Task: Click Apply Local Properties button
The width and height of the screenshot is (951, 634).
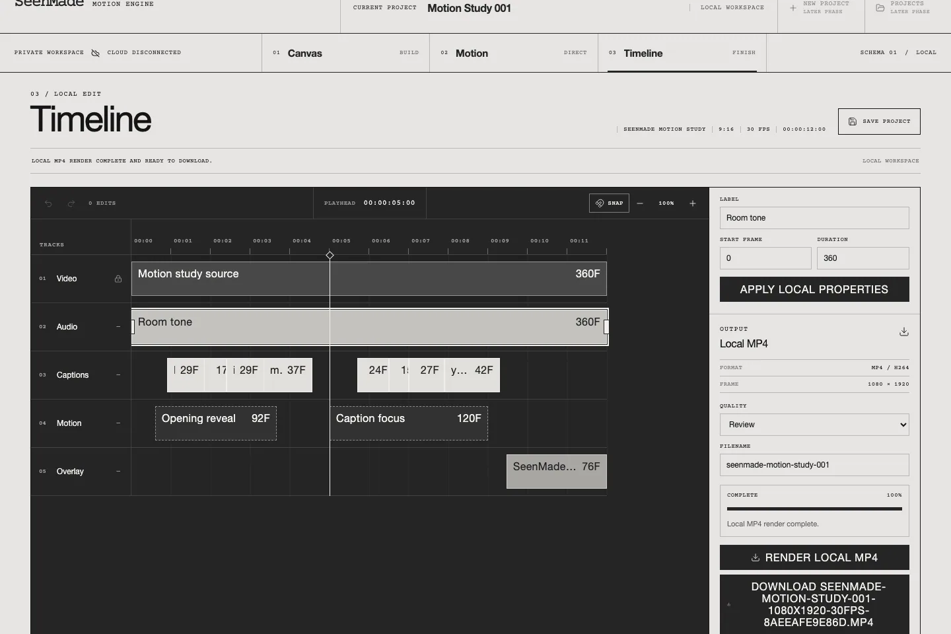Action: pyautogui.click(x=814, y=289)
